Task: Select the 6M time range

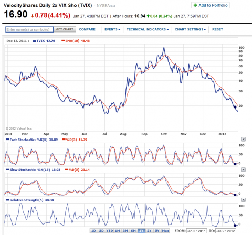Action: coord(133,231)
